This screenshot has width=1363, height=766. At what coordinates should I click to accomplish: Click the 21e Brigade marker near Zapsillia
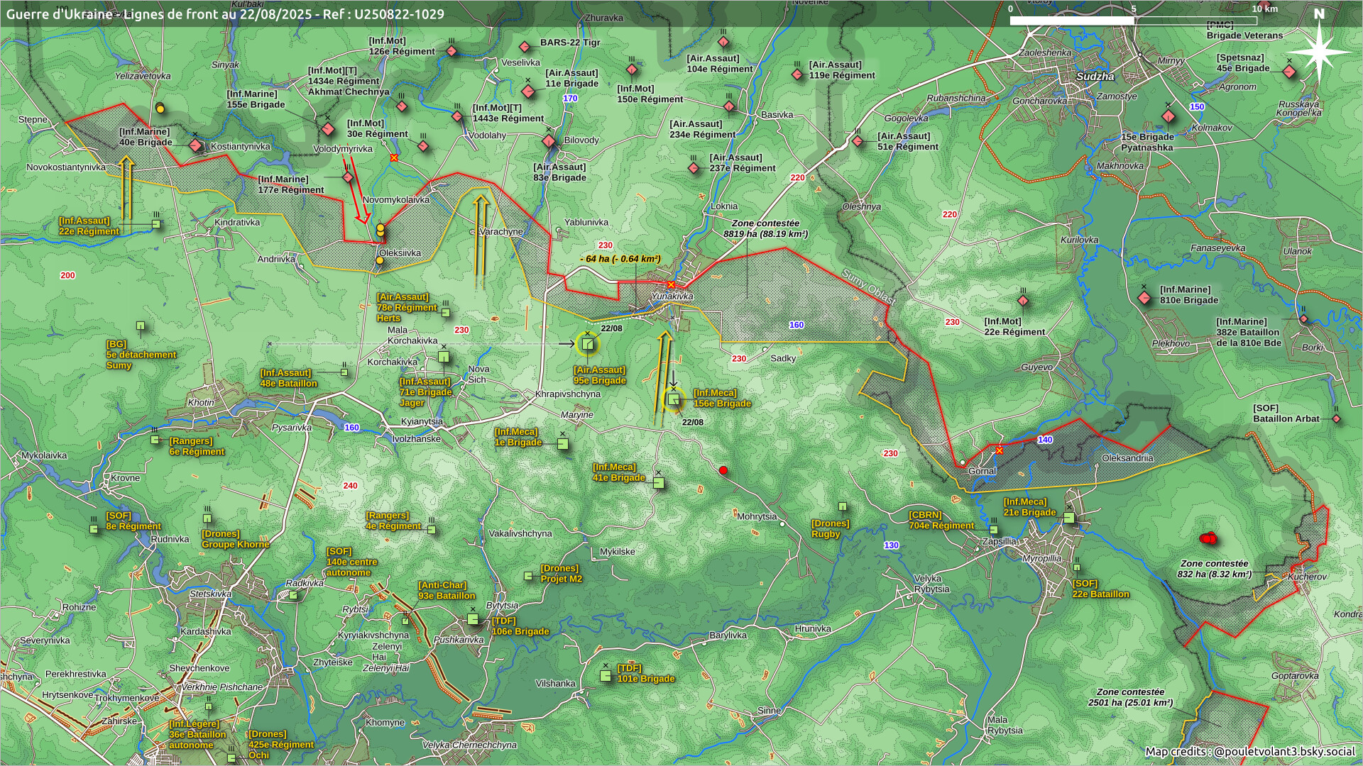(x=1069, y=518)
